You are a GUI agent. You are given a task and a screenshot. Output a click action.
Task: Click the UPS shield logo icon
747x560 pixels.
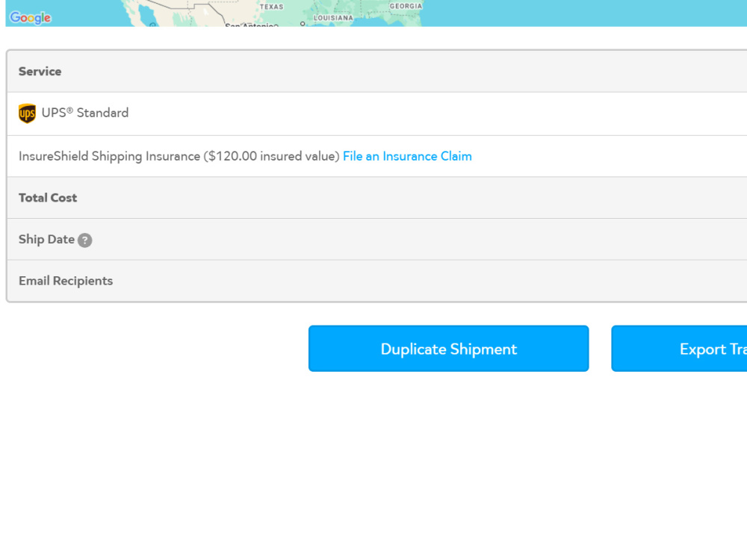(x=27, y=113)
